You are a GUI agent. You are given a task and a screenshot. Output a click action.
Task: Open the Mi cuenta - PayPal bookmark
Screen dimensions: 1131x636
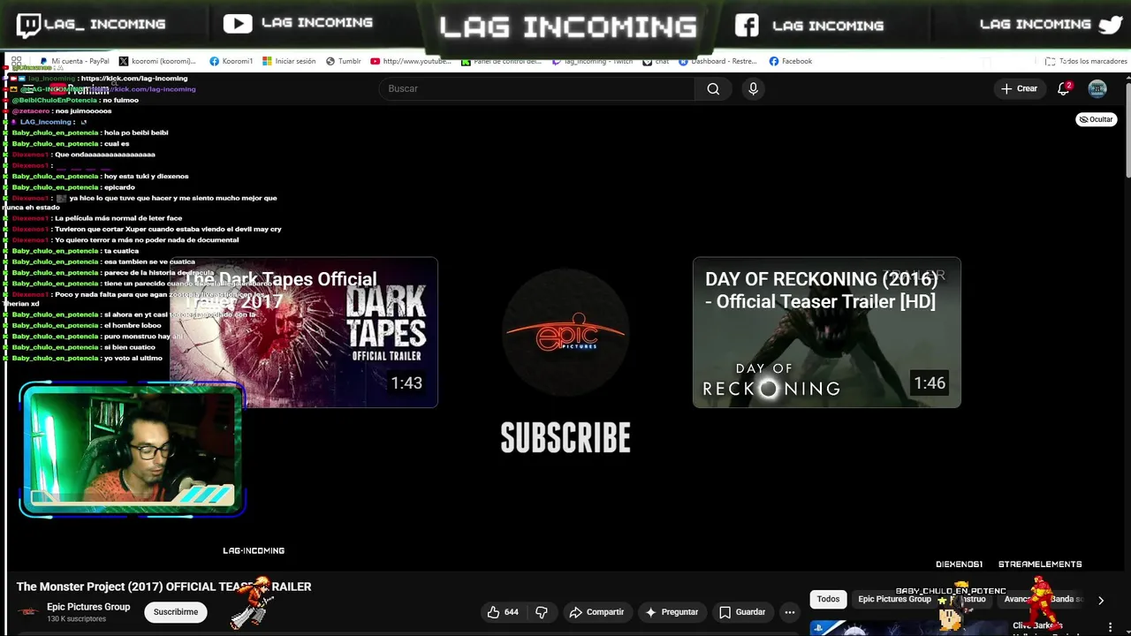pos(74,61)
